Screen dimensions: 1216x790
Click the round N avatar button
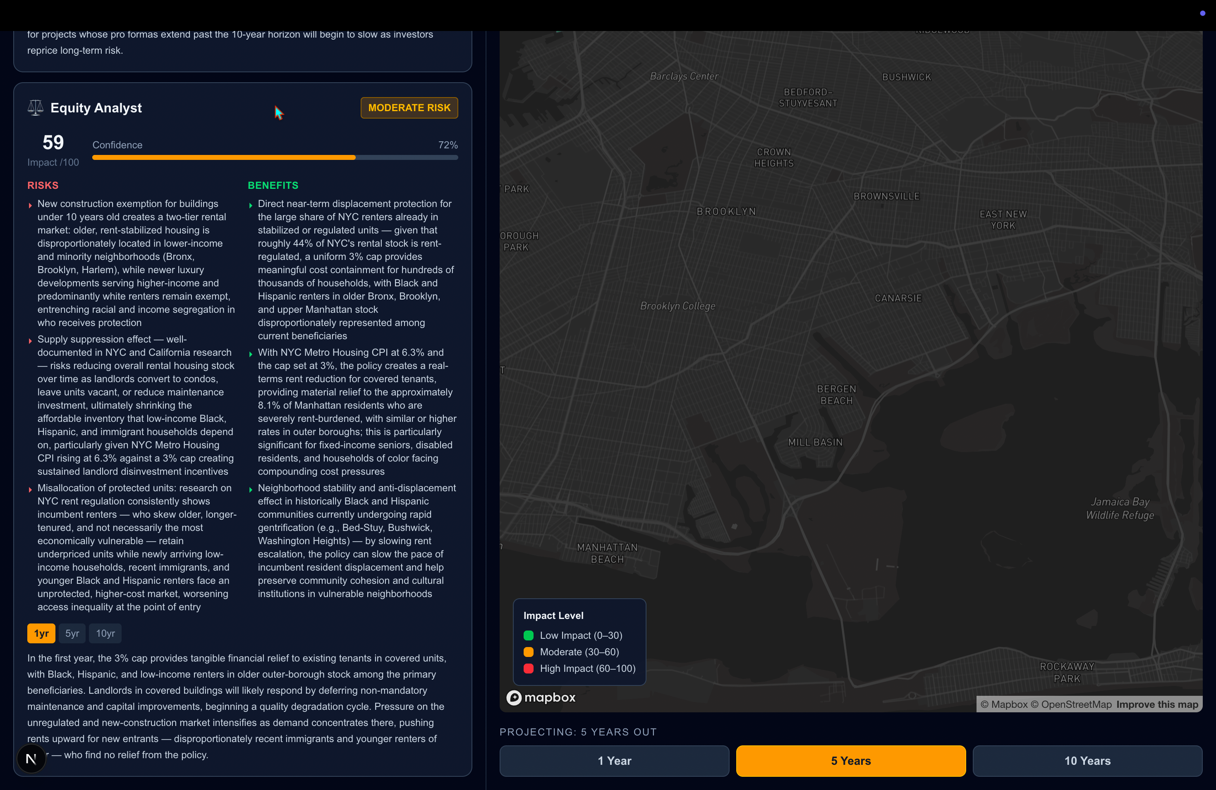tap(31, 759)
